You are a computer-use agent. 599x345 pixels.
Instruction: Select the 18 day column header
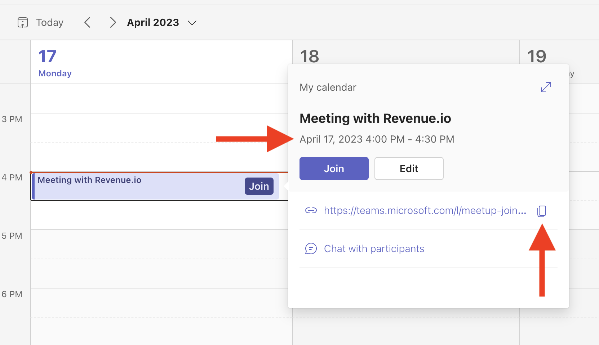pos(310,56)
